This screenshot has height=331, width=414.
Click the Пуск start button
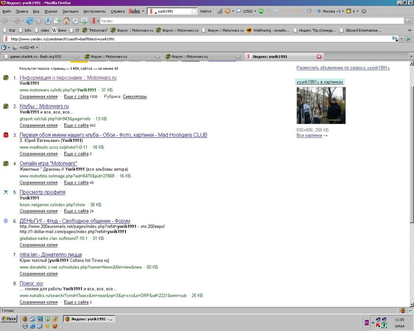point(9,319)
